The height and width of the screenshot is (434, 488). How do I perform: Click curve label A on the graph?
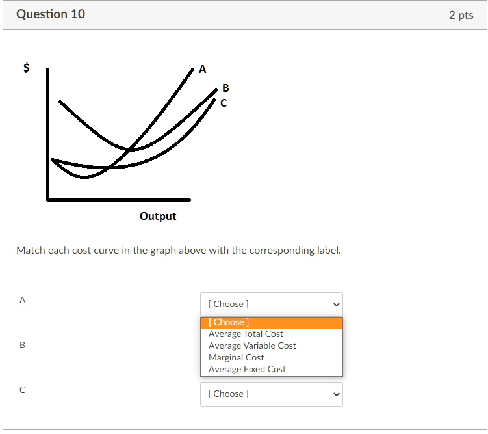pos(202,70)
